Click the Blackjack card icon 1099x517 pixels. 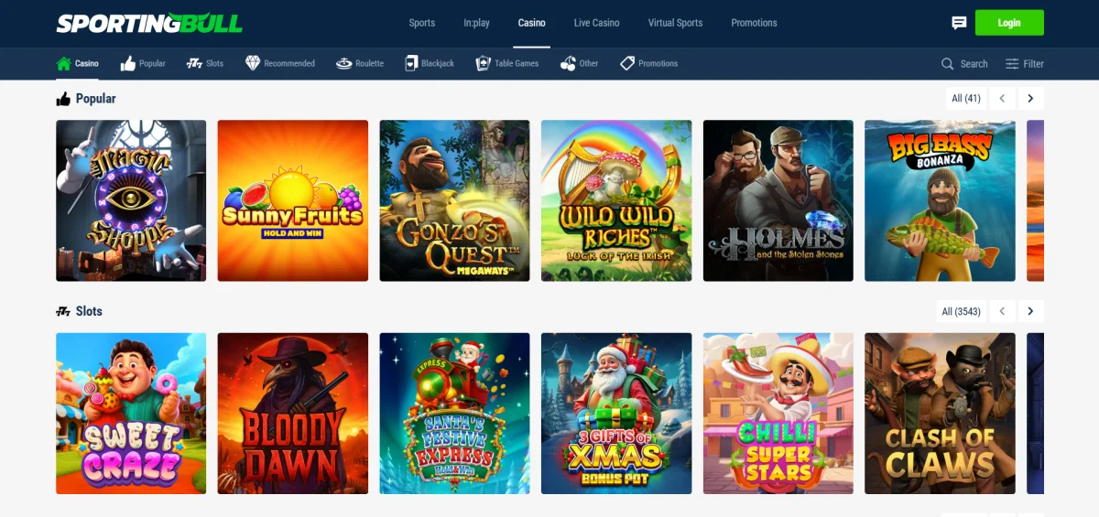[411, 63]
